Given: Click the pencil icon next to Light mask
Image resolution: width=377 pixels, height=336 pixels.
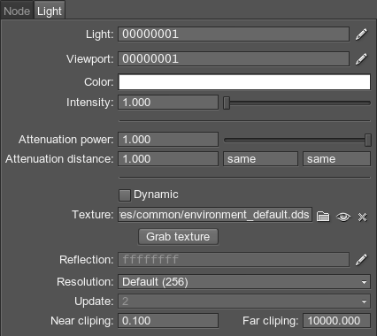Looking at the screenshot, I should point(361,34).
